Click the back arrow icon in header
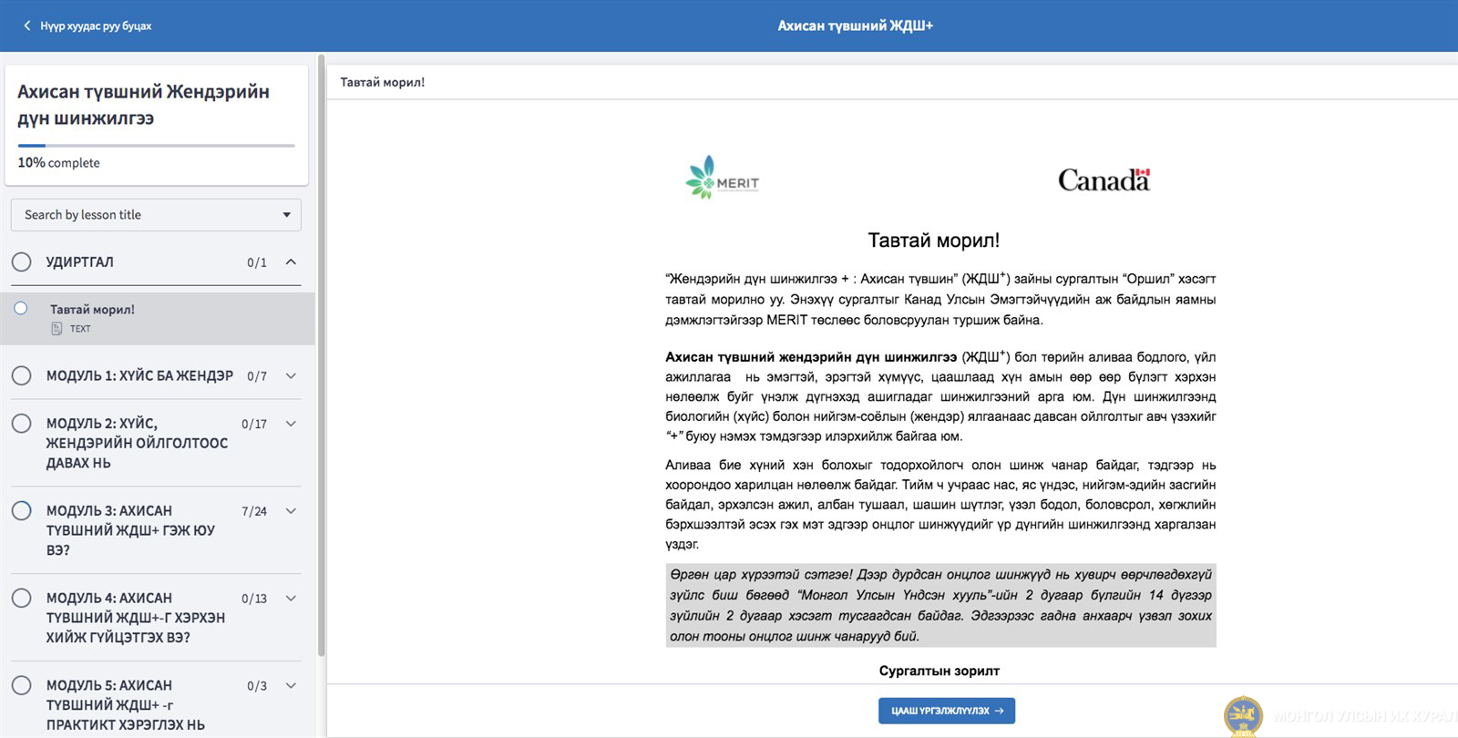Screen dimensions: 1458x738 (x=27, y=26)
